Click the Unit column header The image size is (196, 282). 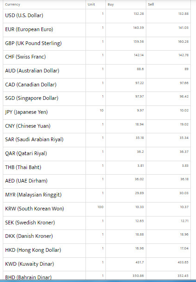coord(91,4)
